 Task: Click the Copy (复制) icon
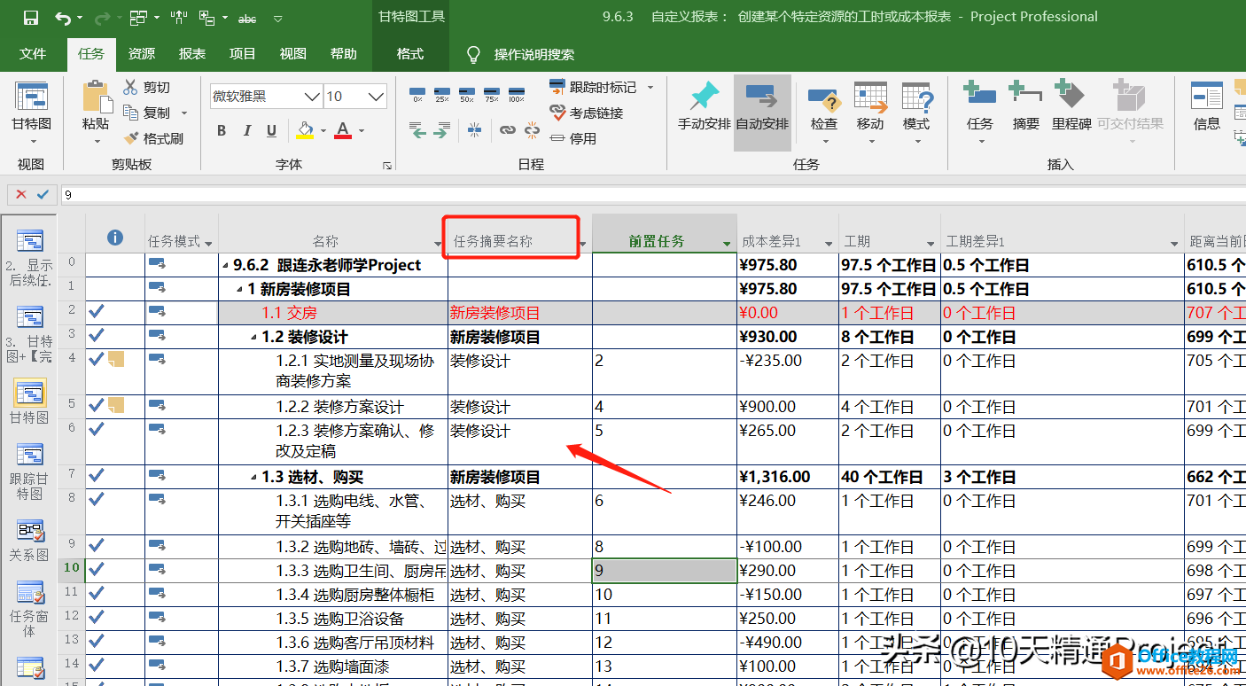131,113
